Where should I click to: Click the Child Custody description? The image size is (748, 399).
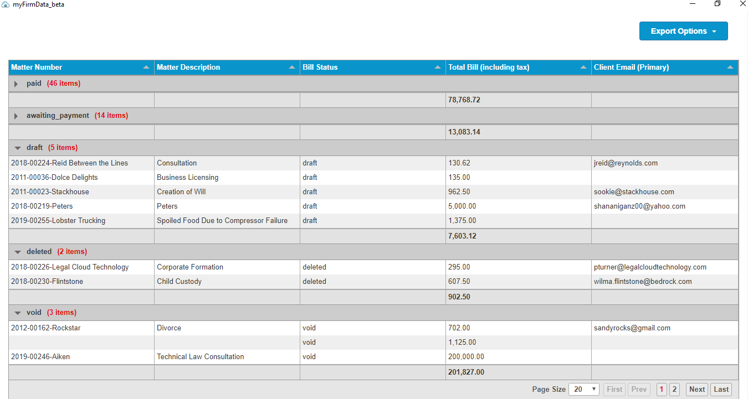pos(179,282)
